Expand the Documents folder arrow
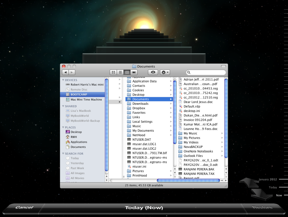This screenshot has width=288, height=217. pos(171,99)
